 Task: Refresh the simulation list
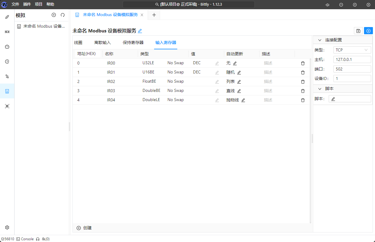(63, 15)
